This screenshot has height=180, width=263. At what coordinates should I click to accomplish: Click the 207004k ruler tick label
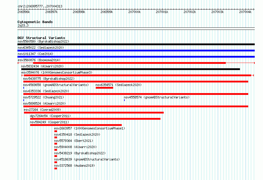[x=245, y=12]
